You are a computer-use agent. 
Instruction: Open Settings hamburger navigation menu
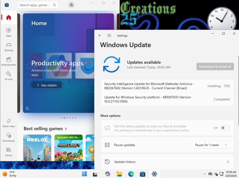point(109,35)
